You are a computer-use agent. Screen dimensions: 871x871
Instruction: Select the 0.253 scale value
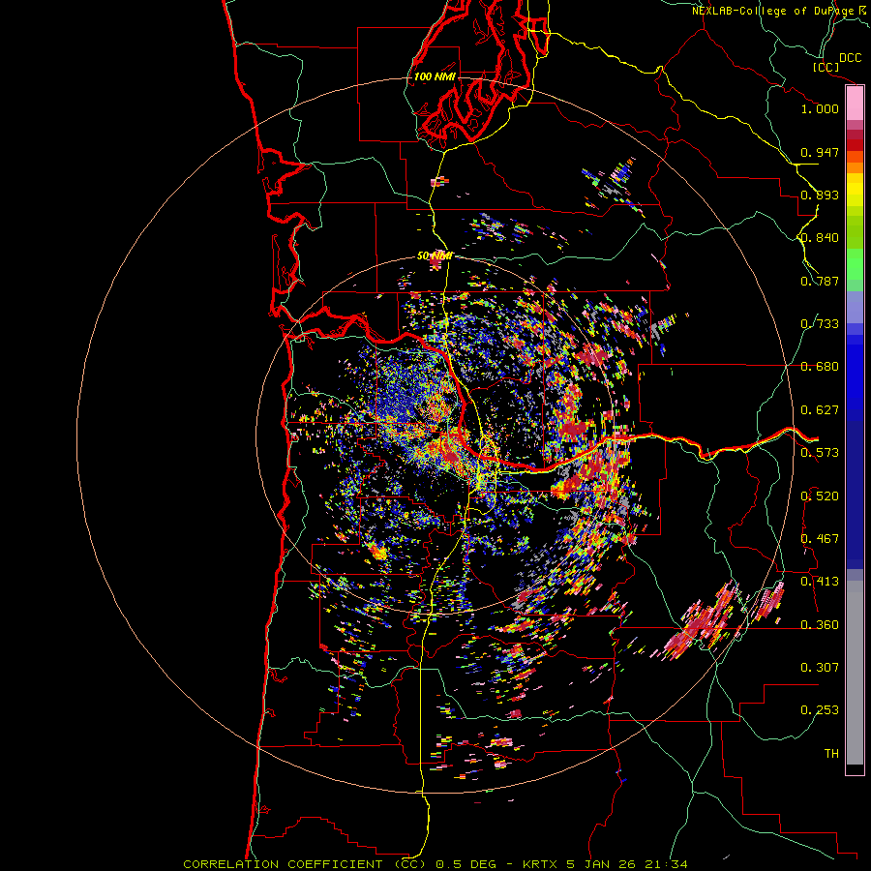[820, 710]
